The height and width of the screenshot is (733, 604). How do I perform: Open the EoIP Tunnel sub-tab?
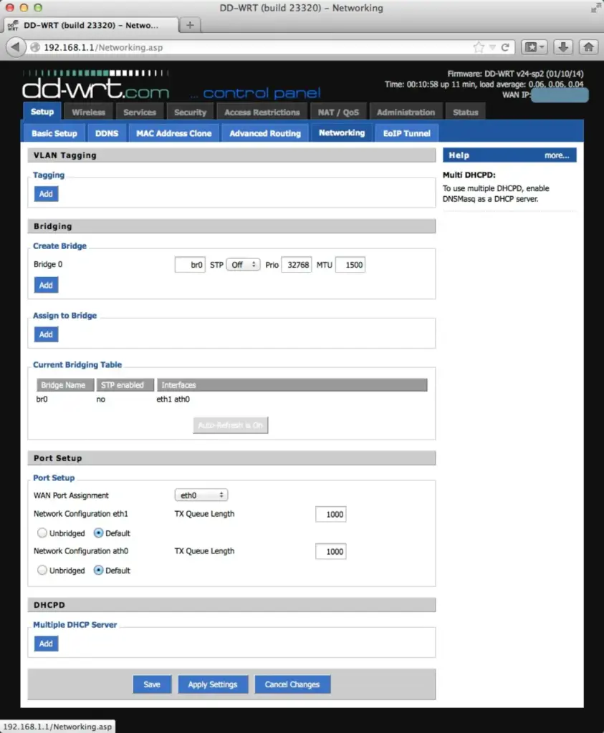406,133
